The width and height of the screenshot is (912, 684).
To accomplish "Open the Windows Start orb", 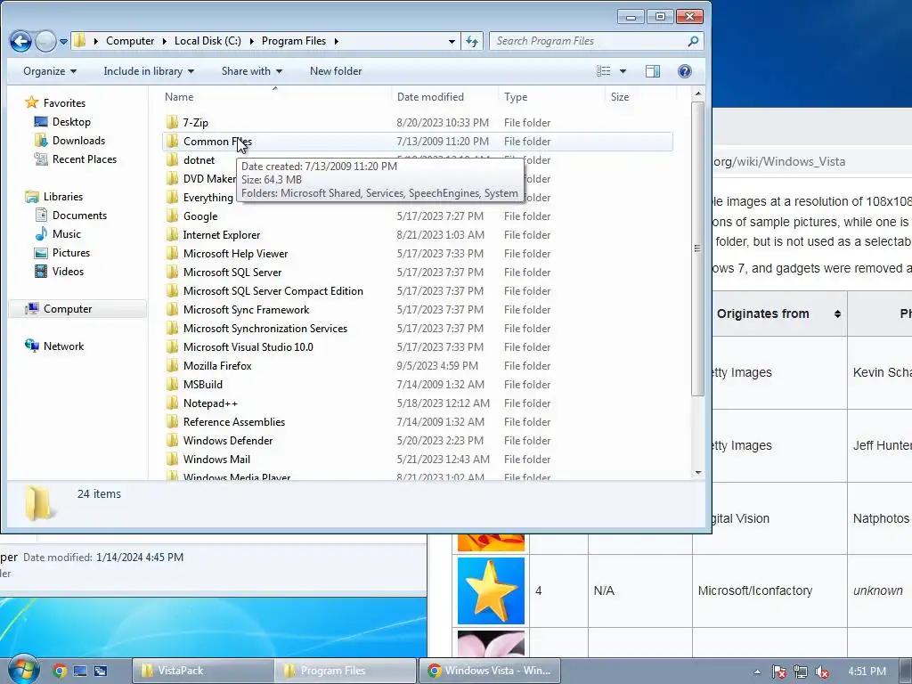I will pyautogui.click(x=24, y=671).
